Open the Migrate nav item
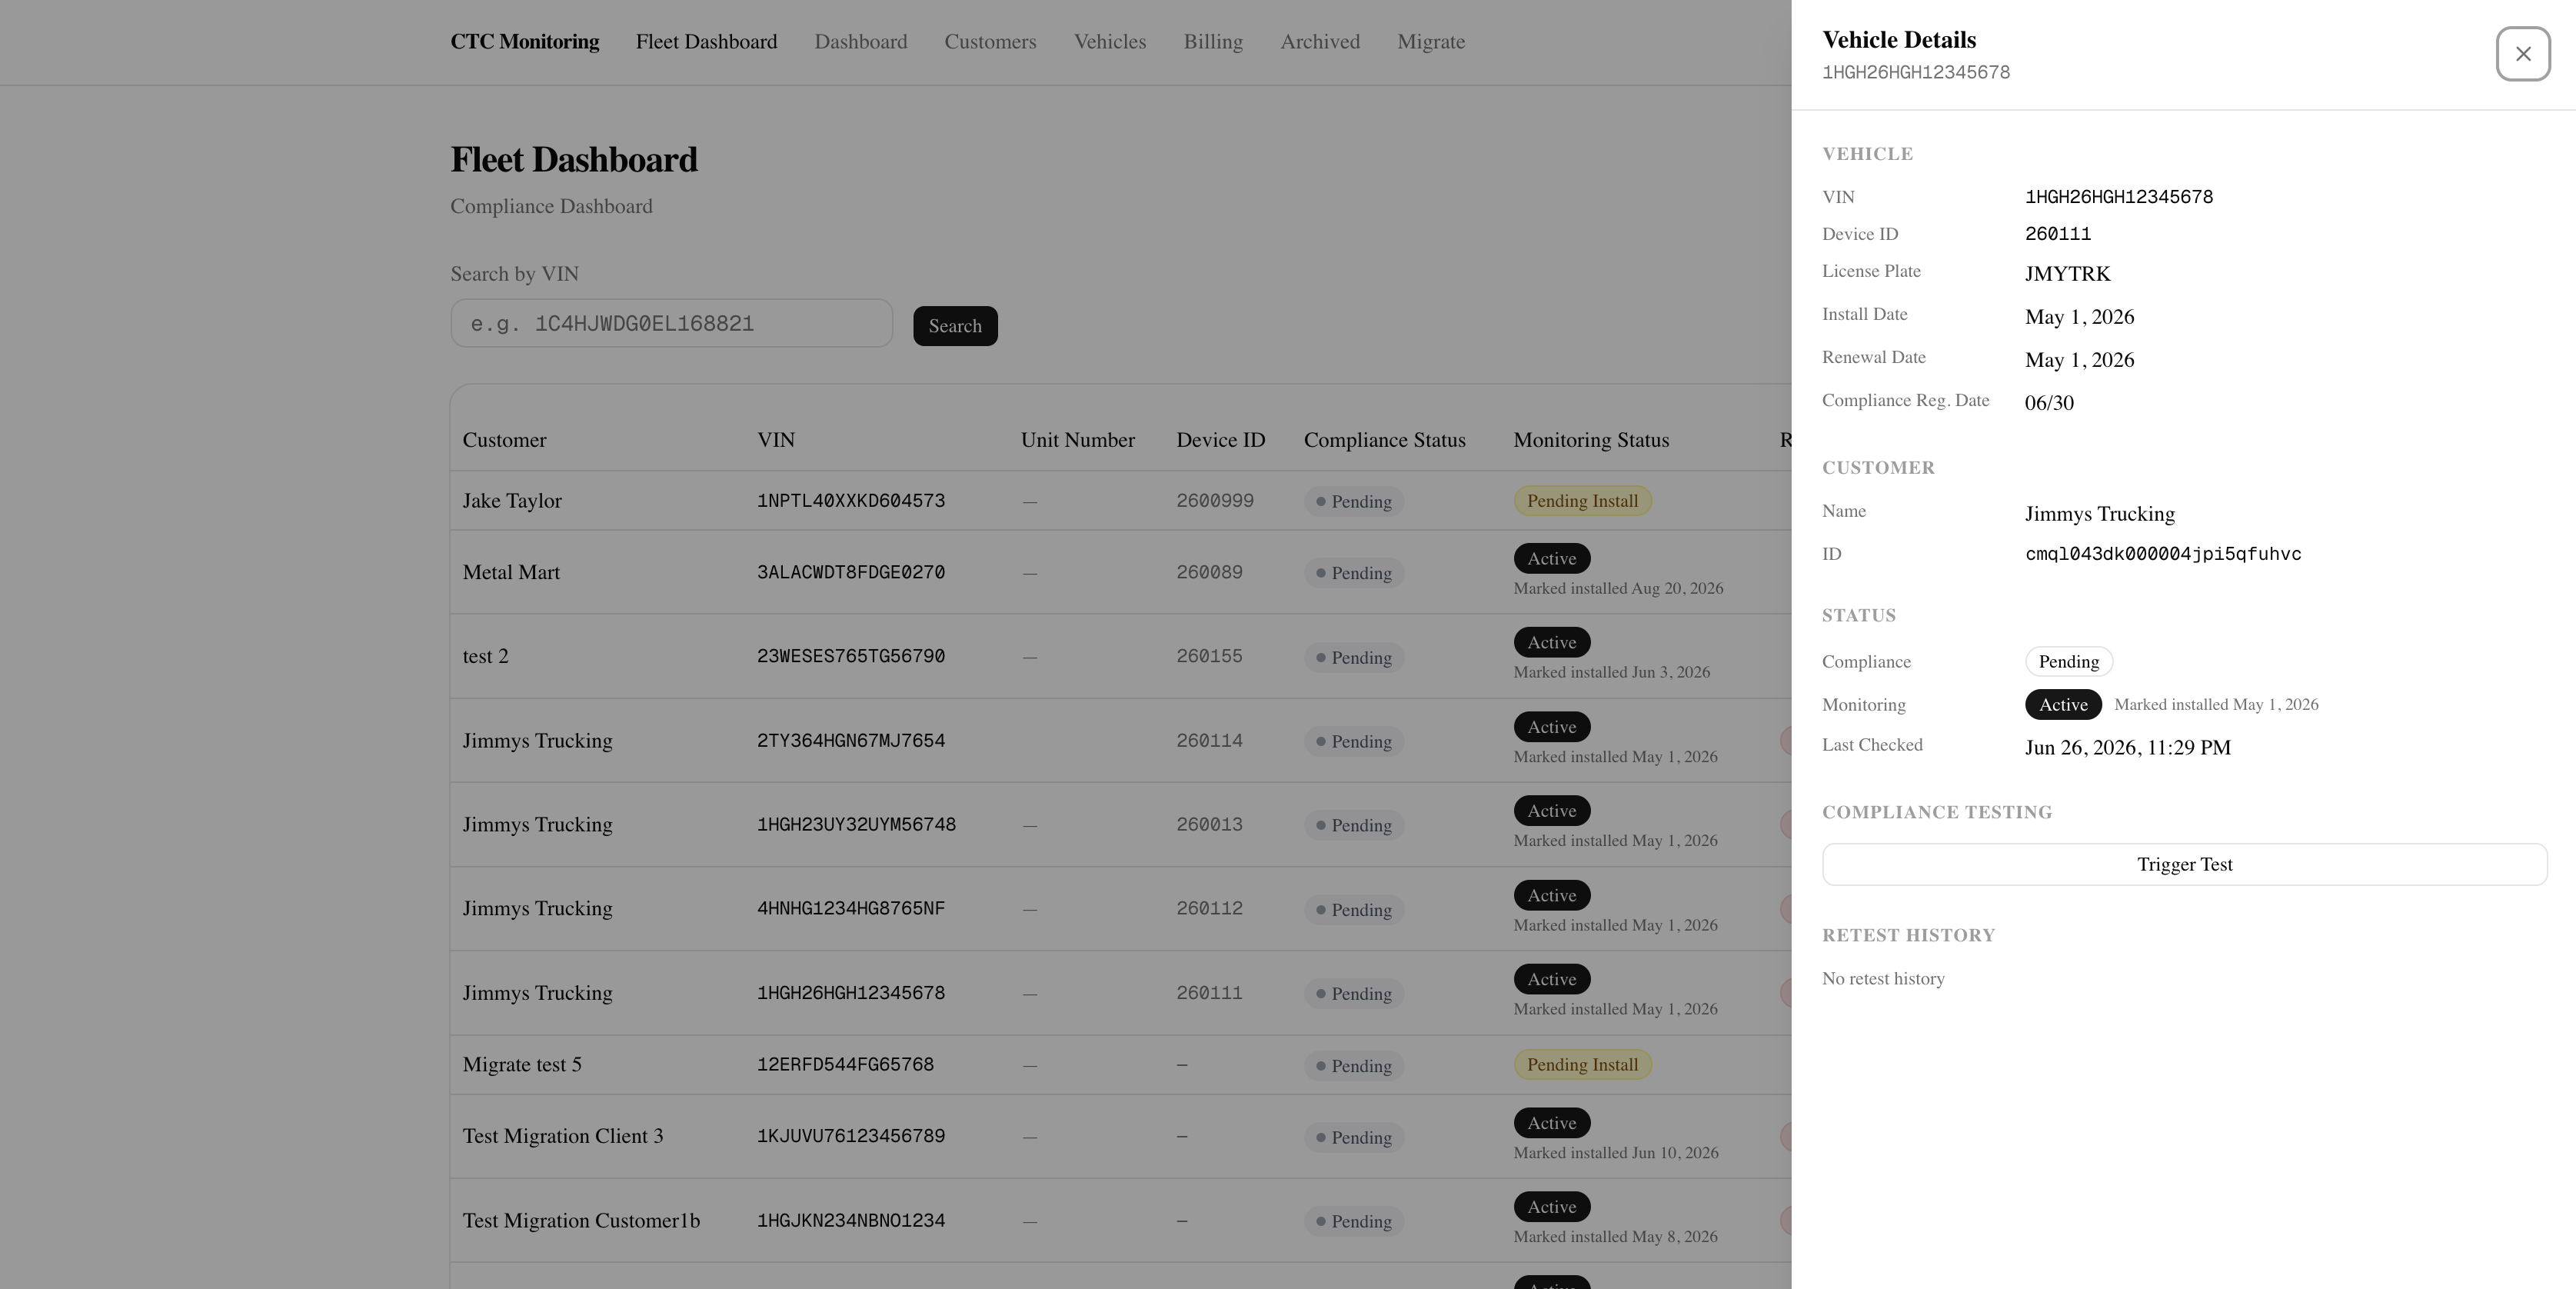The image size is (2576, 1289). [x=1431, y=42]
